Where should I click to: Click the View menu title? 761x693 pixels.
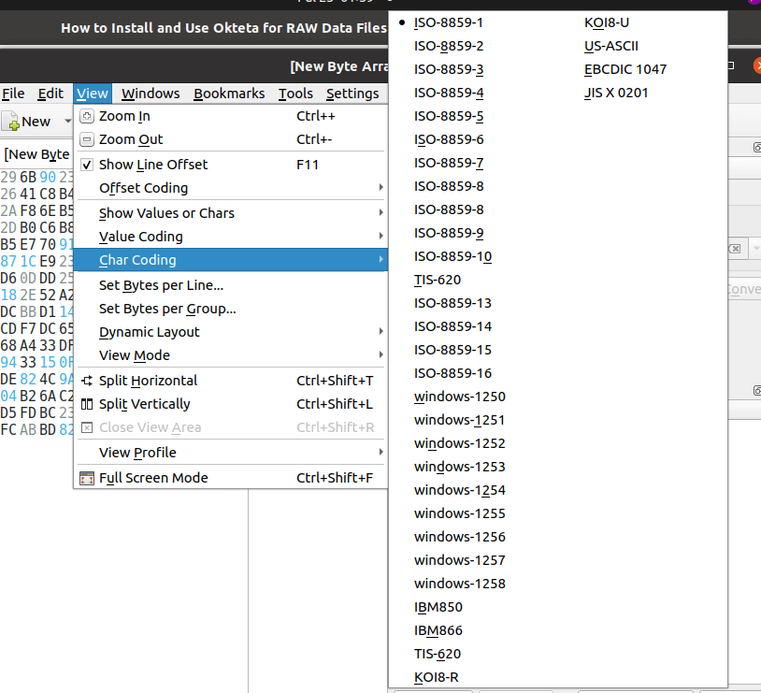point(93,94)
